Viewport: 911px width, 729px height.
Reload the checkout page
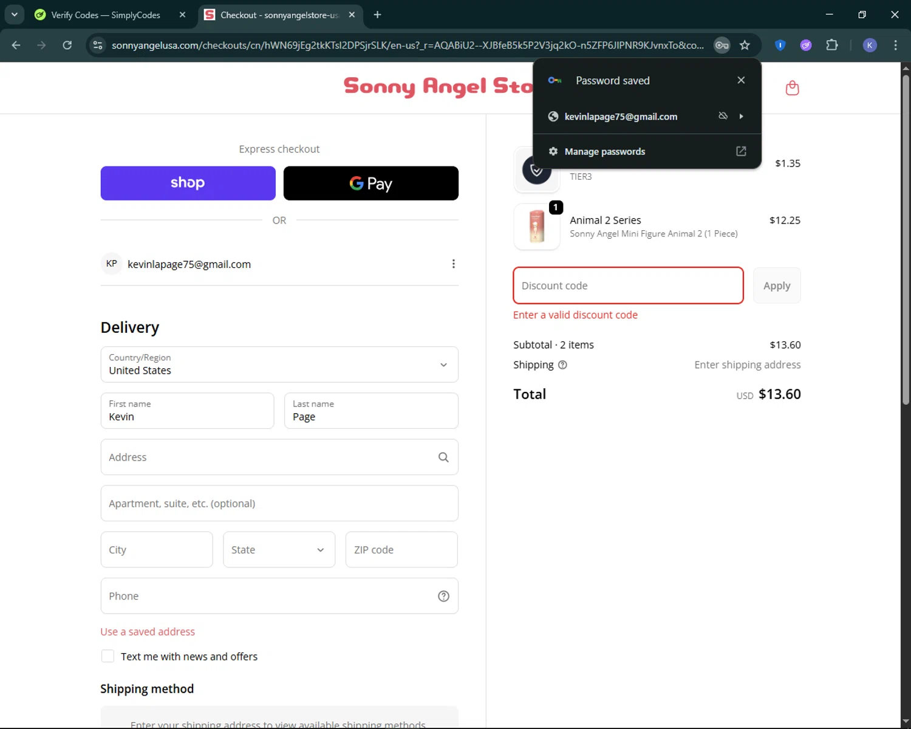pyautogui.click(x=67, y=45)
